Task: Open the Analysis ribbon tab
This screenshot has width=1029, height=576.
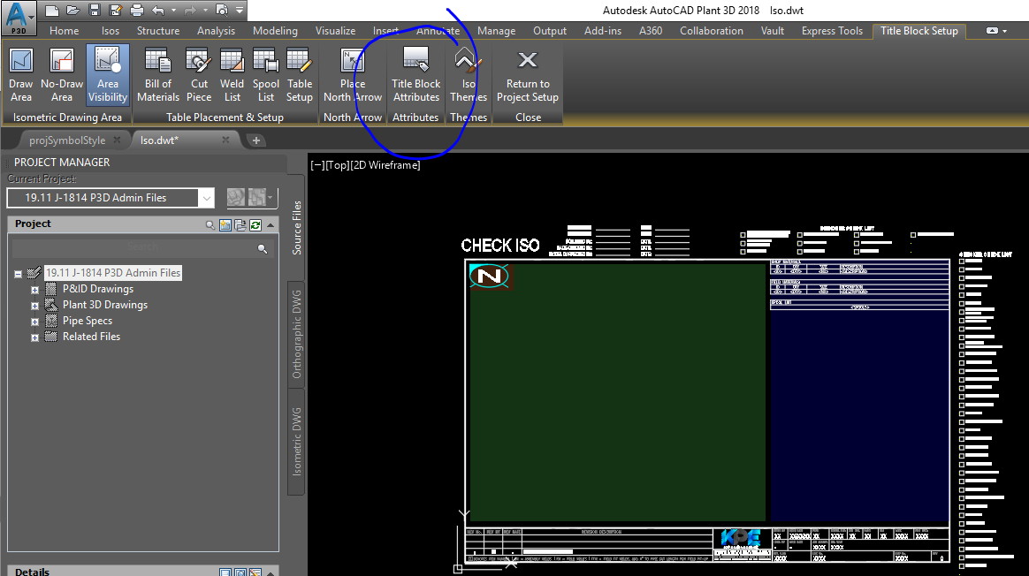Action: (216, 31)
